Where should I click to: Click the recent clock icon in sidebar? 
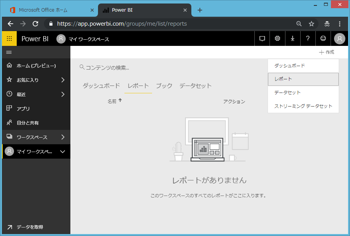pos(9,94)
